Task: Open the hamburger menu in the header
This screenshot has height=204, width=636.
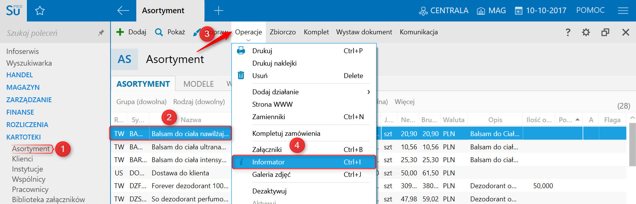Action: 623,11
